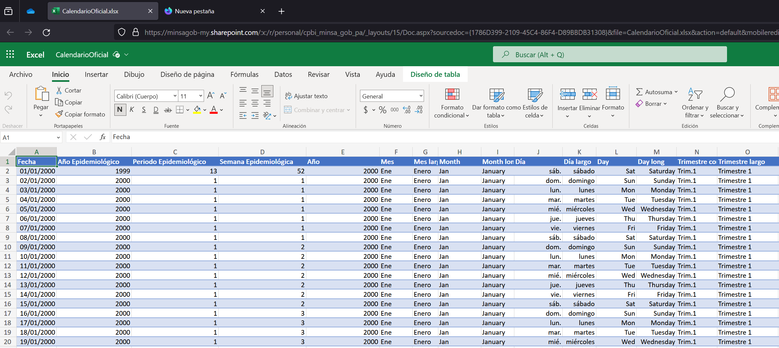Decrease indent icon
Image resolution: width=779 pixels, height=348 pixels.
243,115
